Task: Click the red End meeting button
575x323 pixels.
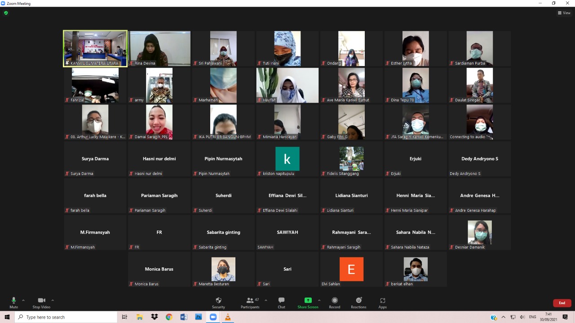Action: tap(562, 303)
